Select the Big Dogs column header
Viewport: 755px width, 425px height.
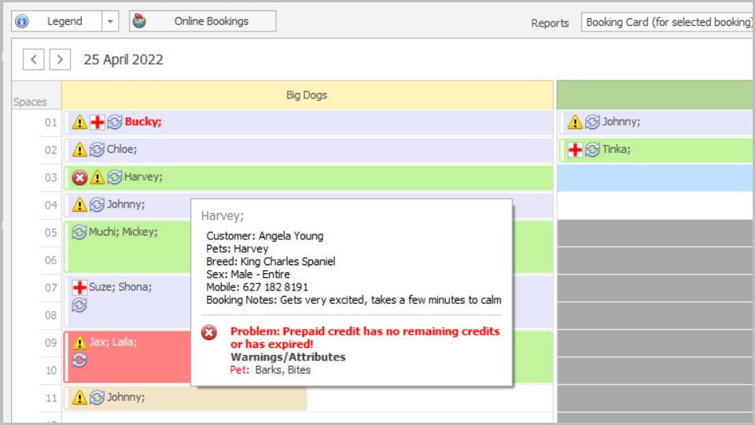pyautogui.click(x=308, y=95)
